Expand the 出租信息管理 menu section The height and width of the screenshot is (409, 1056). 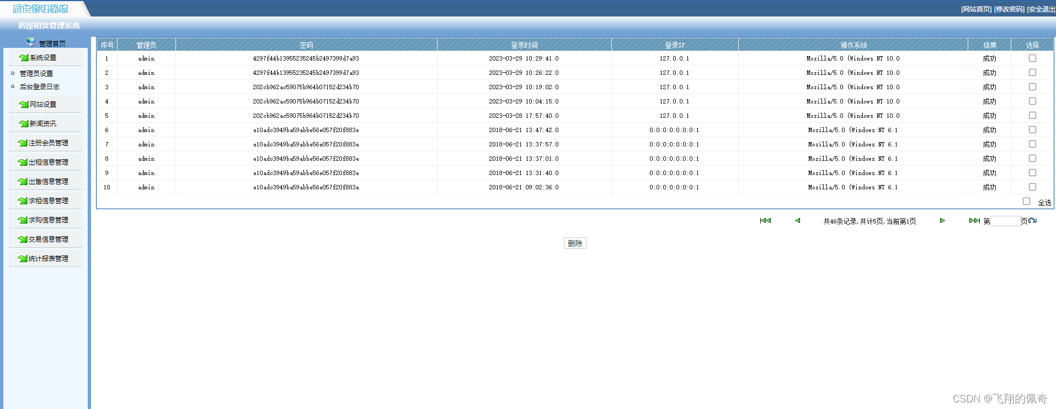point(49,162)
